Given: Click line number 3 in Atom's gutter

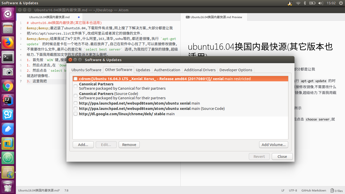Looking at the screenshot, I should point(20,39).
